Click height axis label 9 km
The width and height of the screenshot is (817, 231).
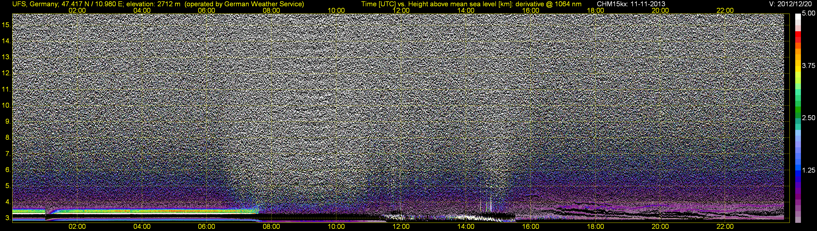click(8, 121)
